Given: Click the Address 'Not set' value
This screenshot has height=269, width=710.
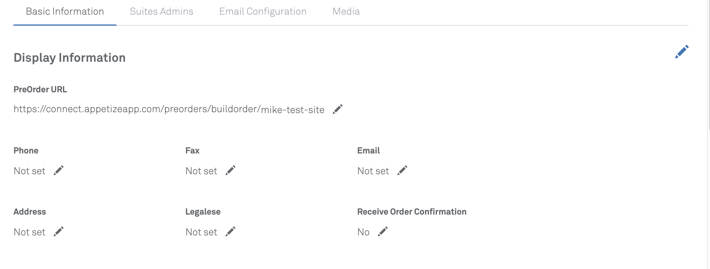Looking at the screenshot, I should point(29,232).
